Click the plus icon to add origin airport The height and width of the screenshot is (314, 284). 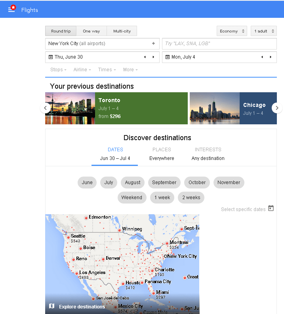click(153, 44)
